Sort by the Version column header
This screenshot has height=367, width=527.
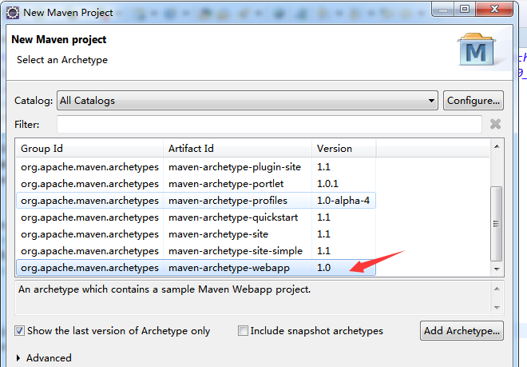tap(344, 149)
